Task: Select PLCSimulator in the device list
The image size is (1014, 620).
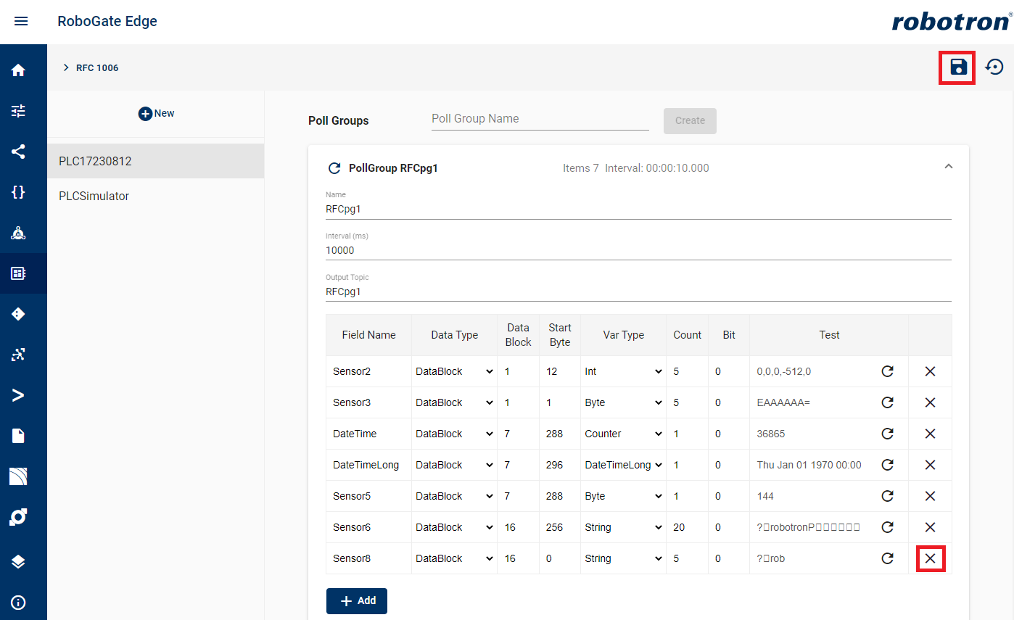Action: click(x=155, y=196)
